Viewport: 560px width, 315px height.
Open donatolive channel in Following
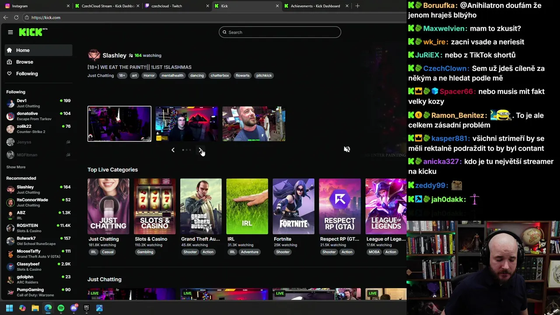pyautogui.click(x=38, y=116)
